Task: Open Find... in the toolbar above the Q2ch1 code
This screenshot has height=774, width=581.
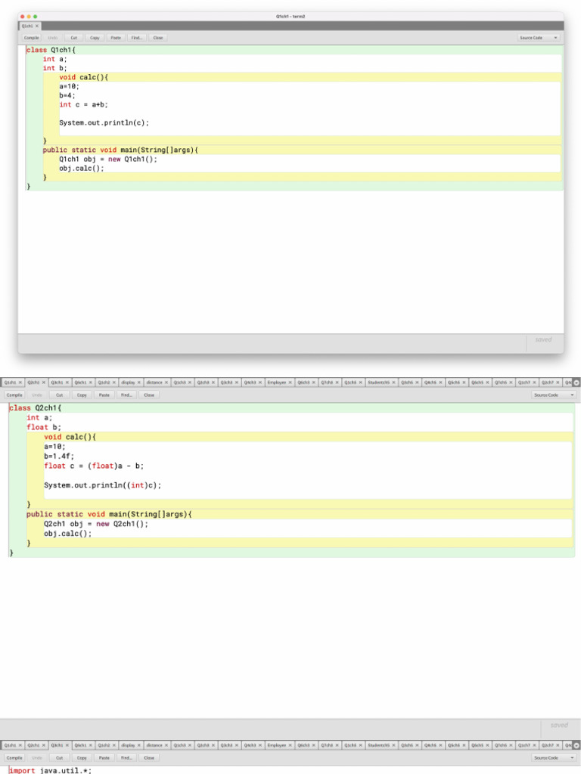Action: point(126,395)
